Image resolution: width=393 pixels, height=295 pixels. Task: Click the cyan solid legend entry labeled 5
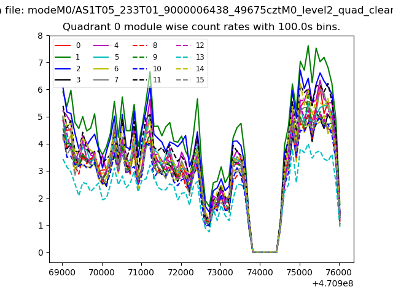[101, 57]
